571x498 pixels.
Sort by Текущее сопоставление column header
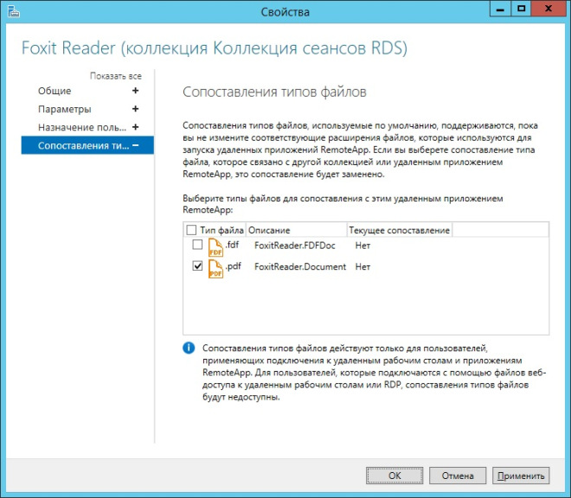[399, 231]
